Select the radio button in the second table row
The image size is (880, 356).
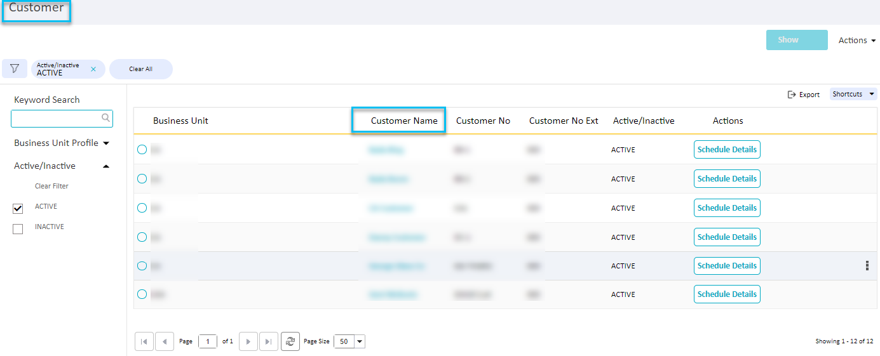pyautogui.click(x=142, y=179)
